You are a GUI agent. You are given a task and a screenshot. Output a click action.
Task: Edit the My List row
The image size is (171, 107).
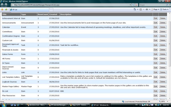pyautogui.click(x=156, y=91)
